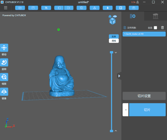This screenshot has width=167, height=140.
Task: Toggle the eye view icon above the cube
Action: pos(115,16)
